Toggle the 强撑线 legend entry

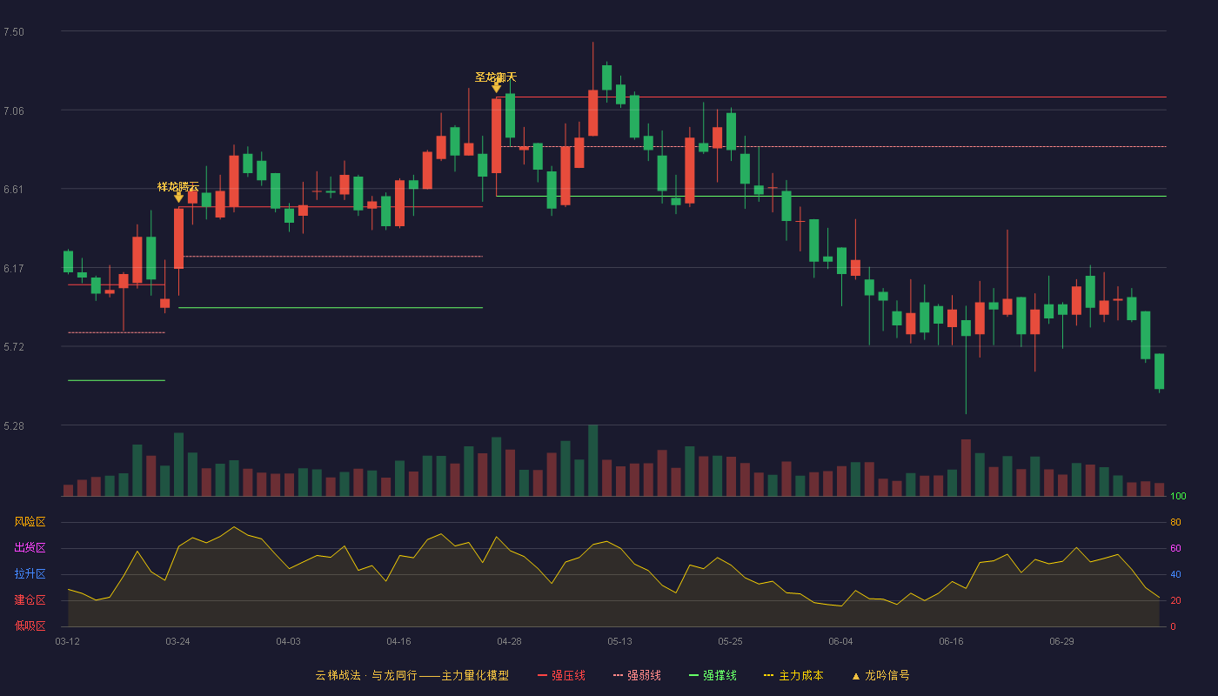pyautogui.click(x=713, y=675)
